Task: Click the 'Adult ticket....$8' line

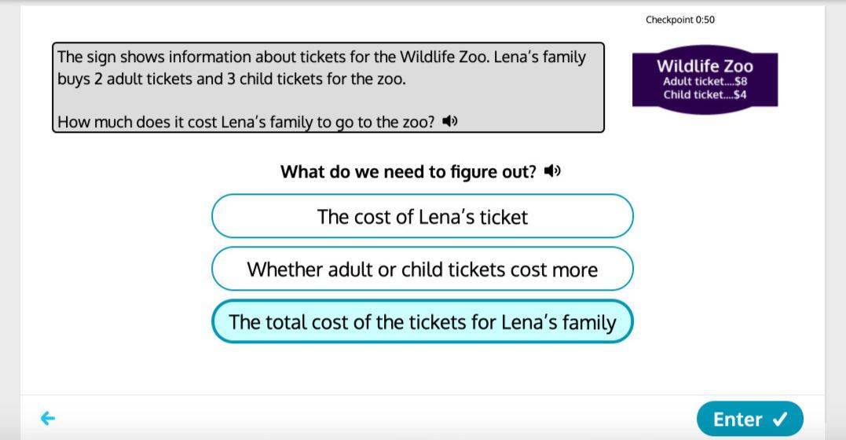Action: (x=705, y=82)
